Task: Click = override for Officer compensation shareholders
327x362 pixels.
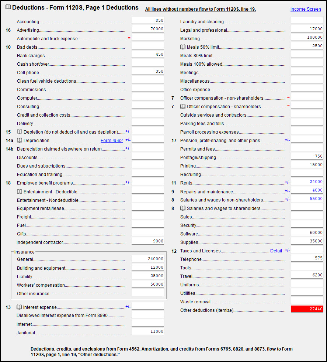Action: (288, 106)
